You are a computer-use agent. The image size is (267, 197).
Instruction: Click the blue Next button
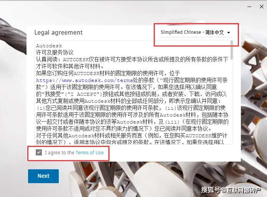[43, 176]
